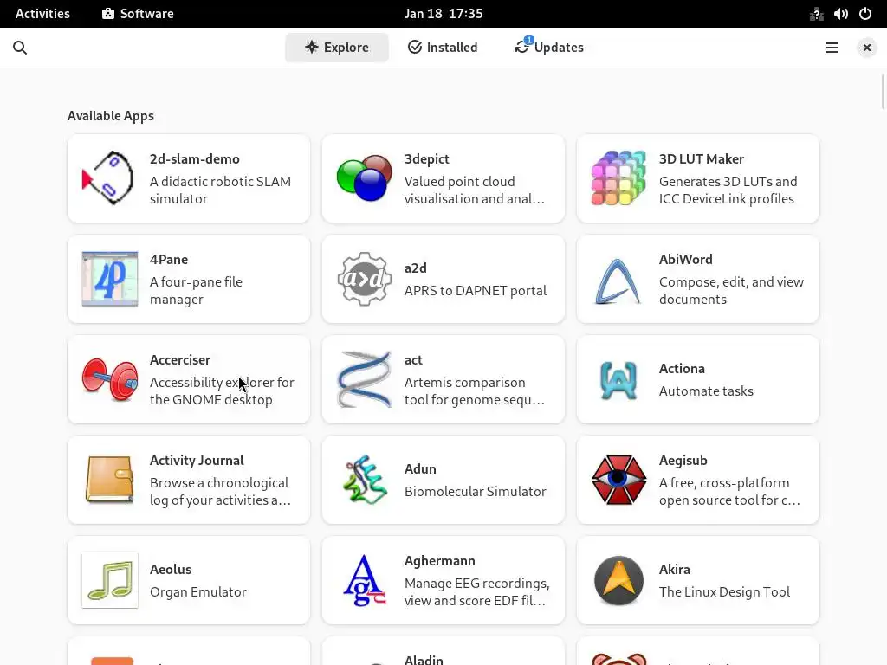
Task: Open the search magnifier icon
Action: [x=20, y=48]
